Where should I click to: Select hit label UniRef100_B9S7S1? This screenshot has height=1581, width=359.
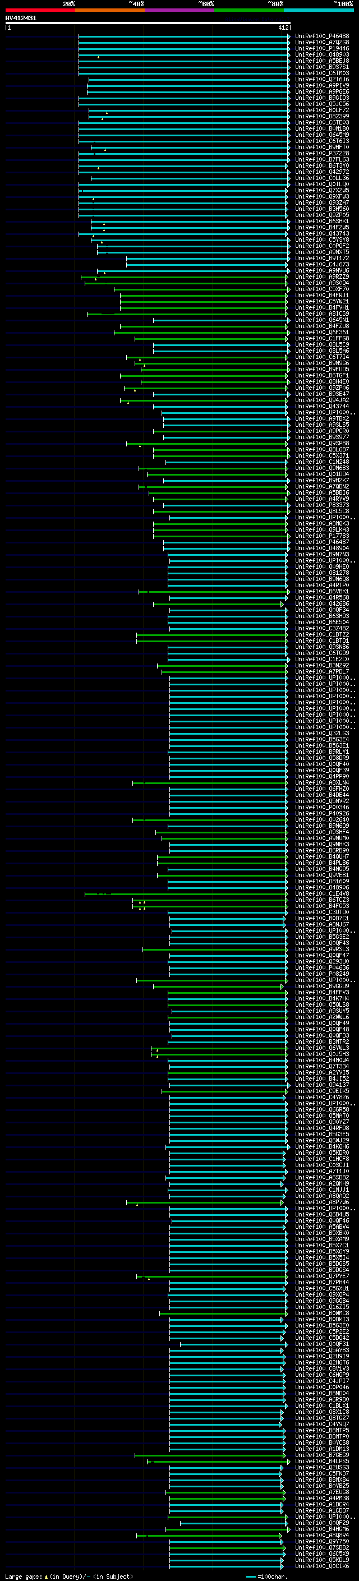[322, 67]
